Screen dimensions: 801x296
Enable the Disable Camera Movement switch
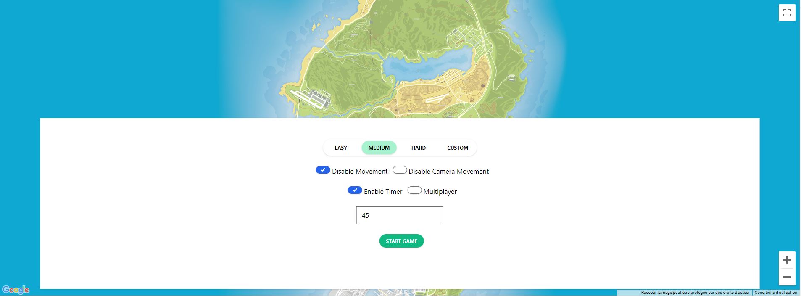coord(400,170)
